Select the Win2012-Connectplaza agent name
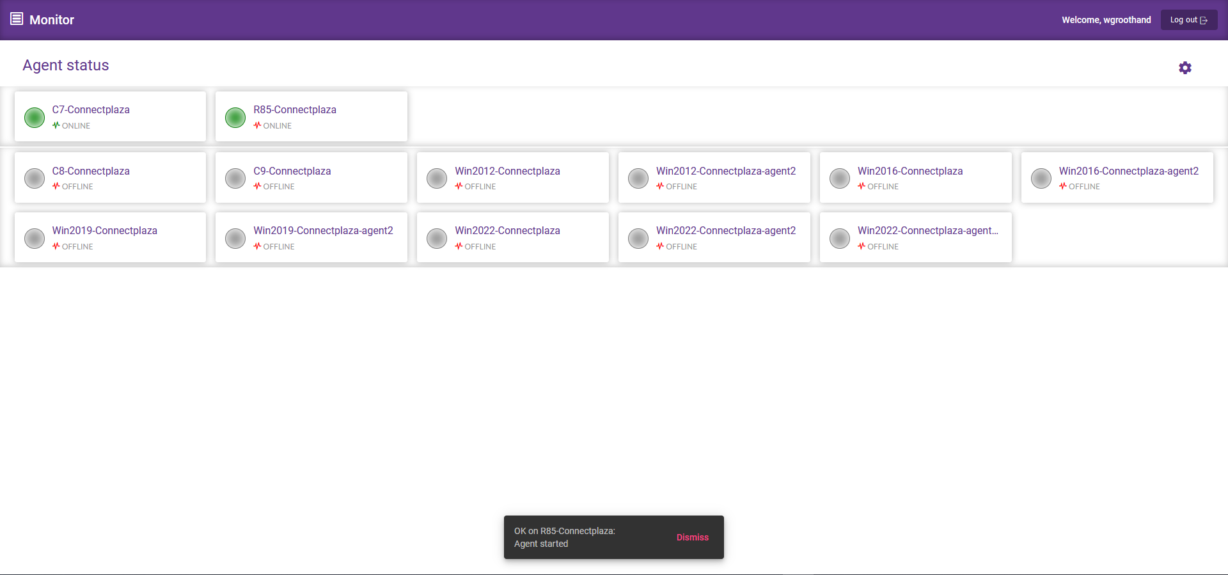The image size is (1228, 575). [x=507, y=171]
